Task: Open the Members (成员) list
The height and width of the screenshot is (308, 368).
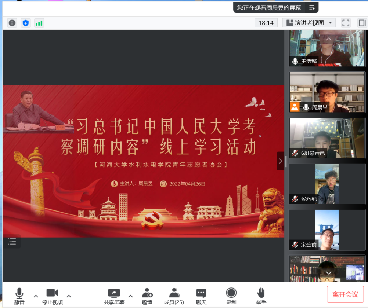Action: [x=174, y=296]
